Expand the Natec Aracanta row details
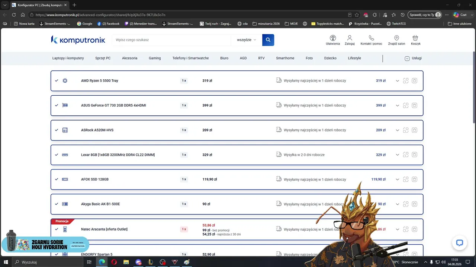Viewport: 476px width, 267px height. point(398,229)
